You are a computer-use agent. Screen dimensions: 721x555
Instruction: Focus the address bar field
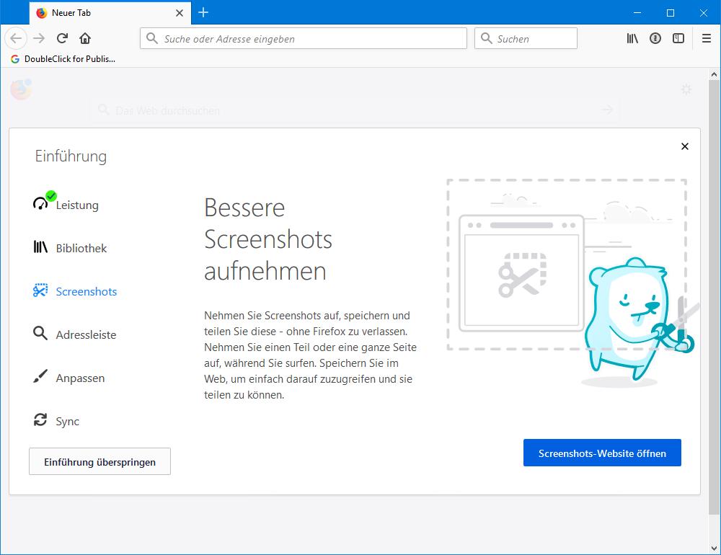pos(304,38)
